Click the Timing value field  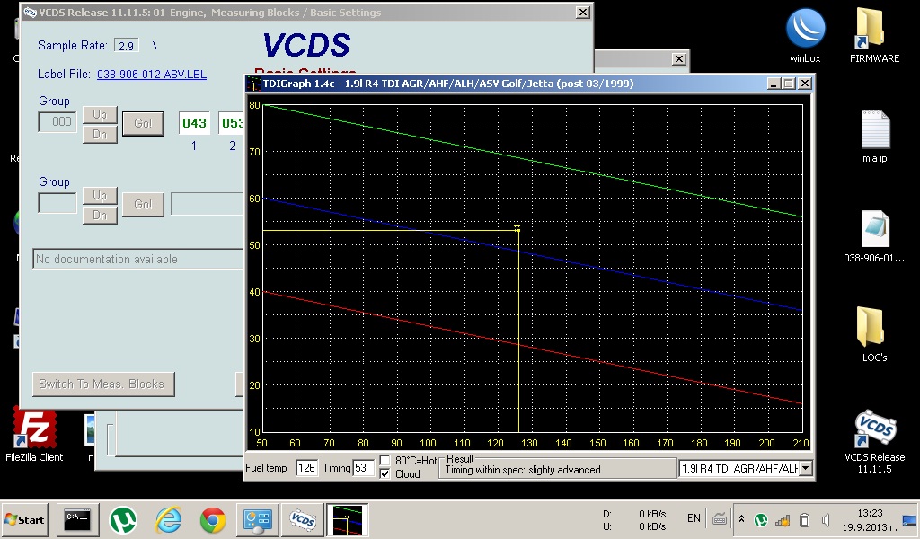[x=363, y=468]
